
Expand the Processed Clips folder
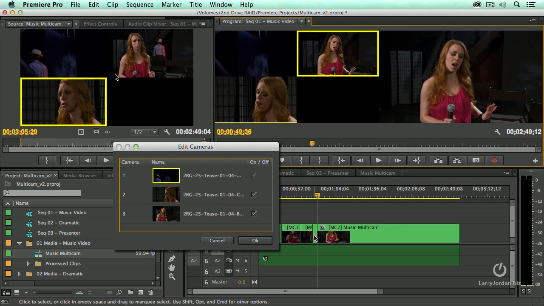point(28,263)
